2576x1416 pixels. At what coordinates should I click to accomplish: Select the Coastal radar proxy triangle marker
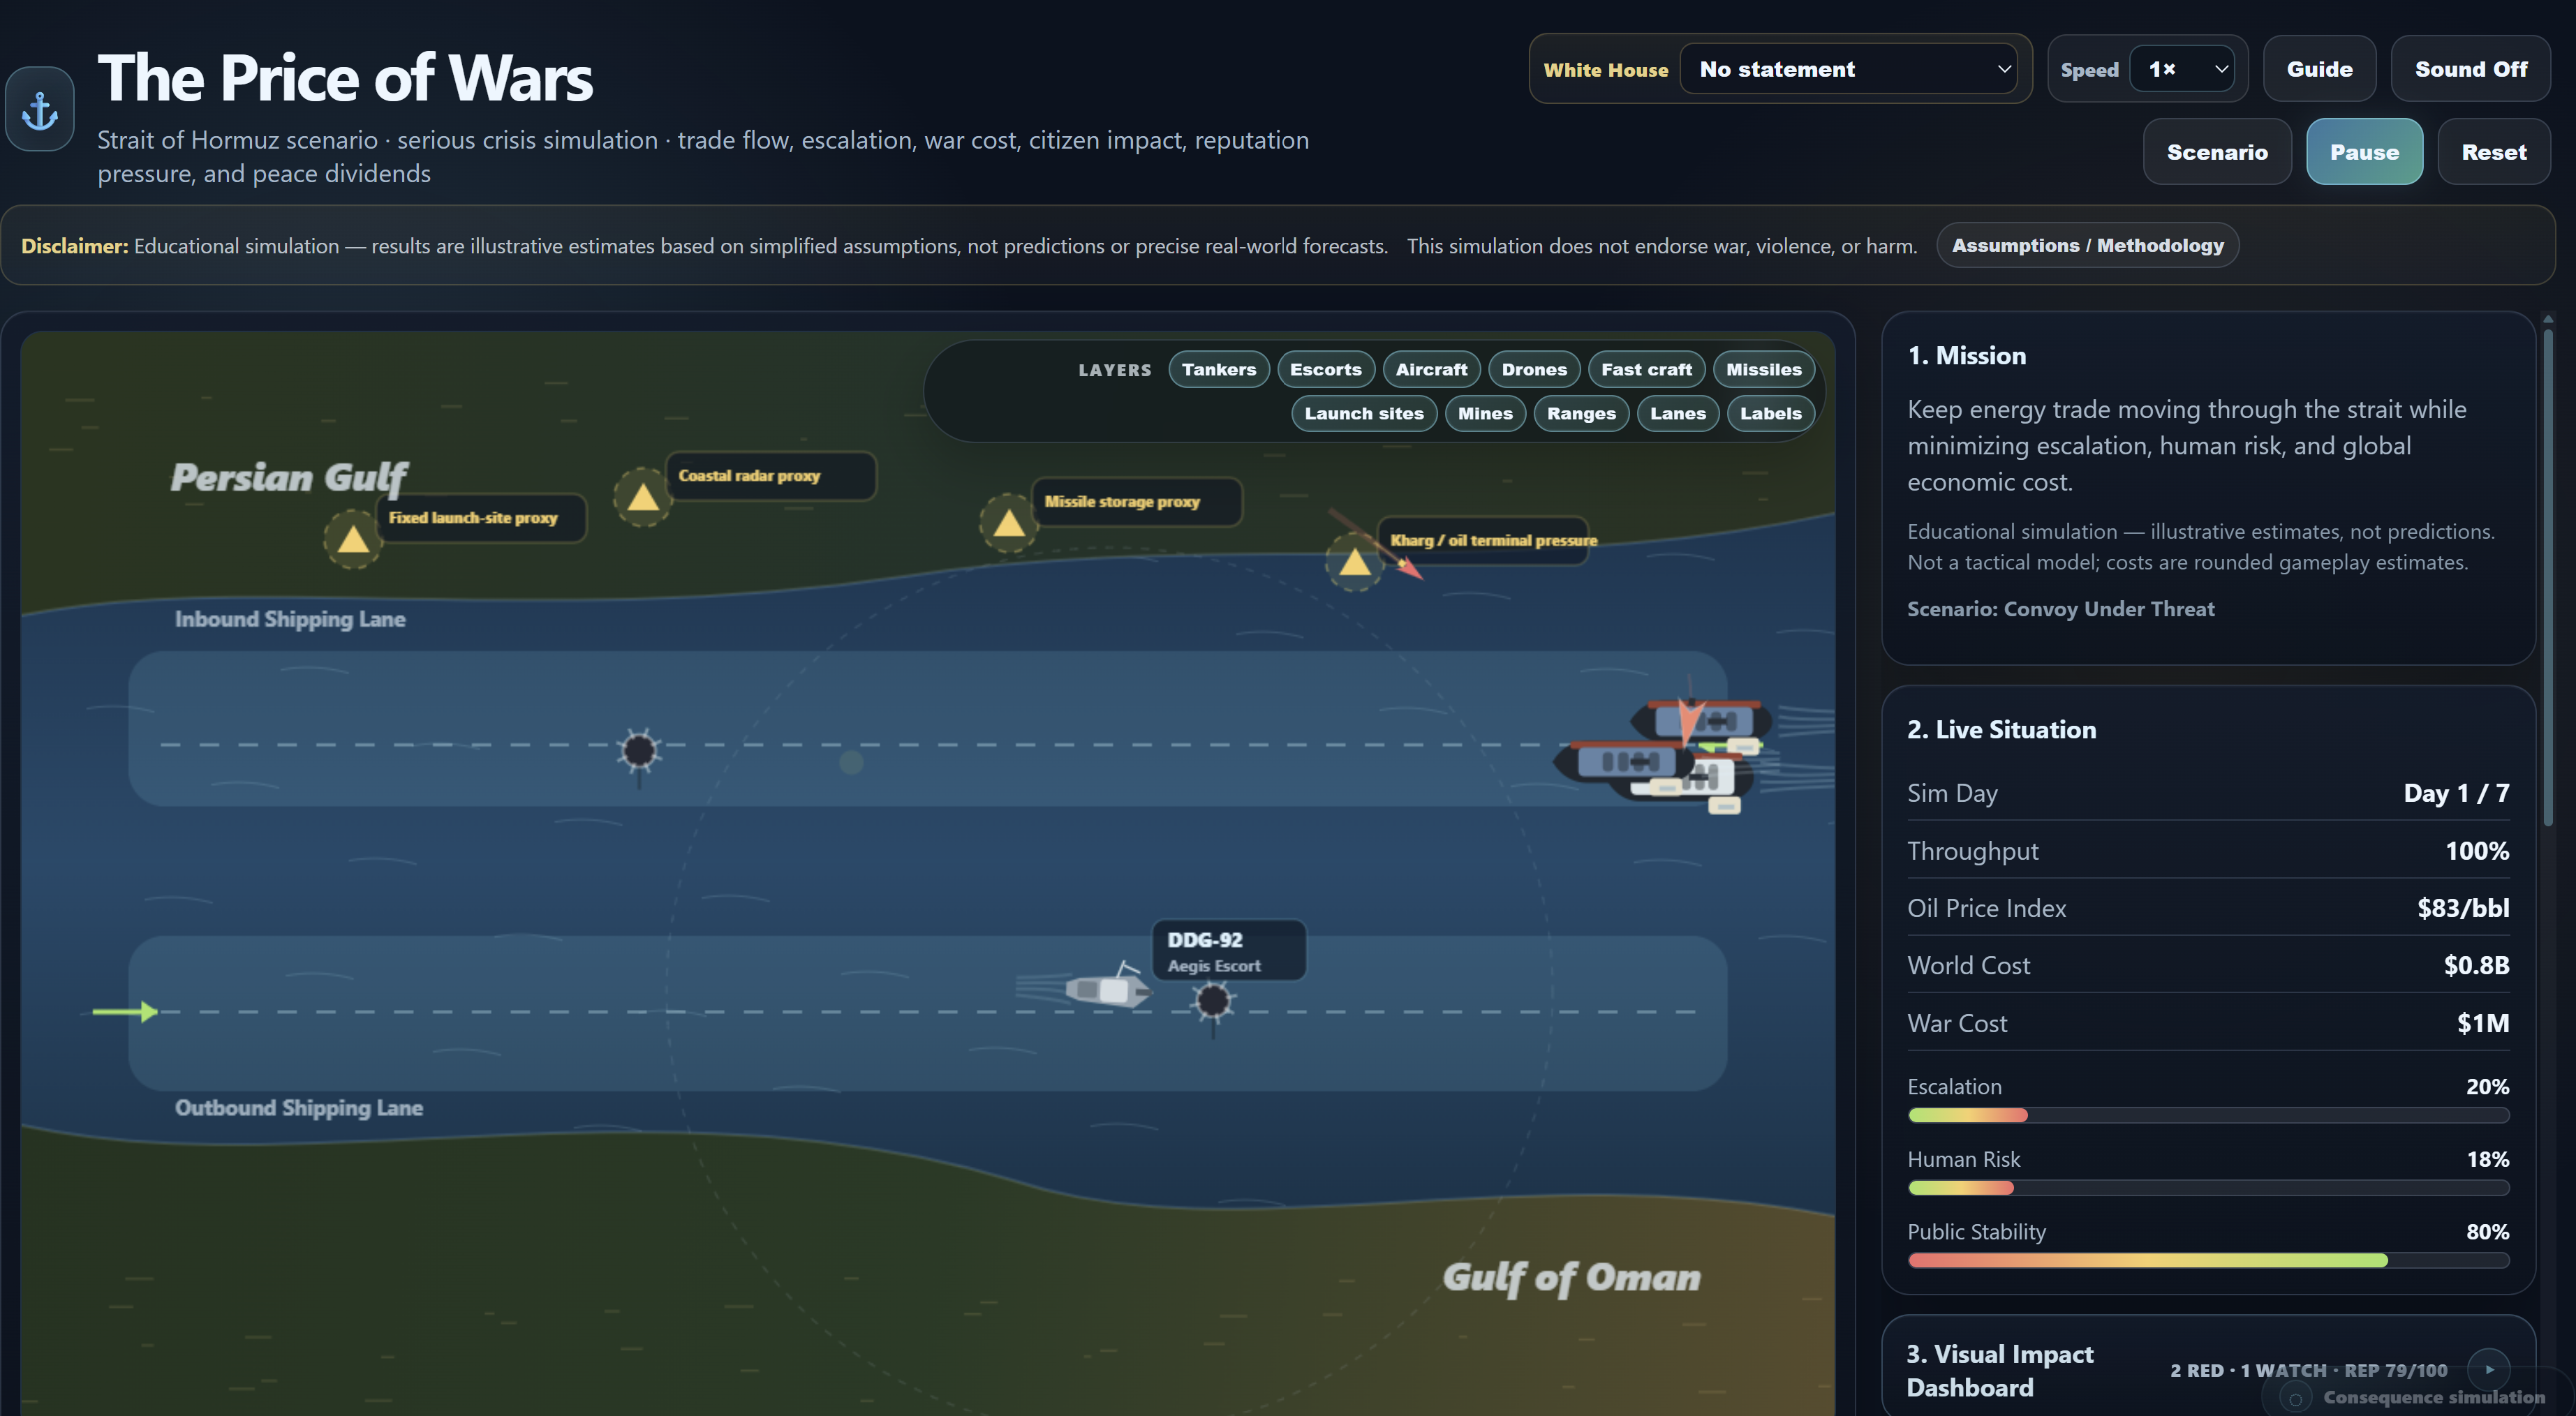(643, 497)
